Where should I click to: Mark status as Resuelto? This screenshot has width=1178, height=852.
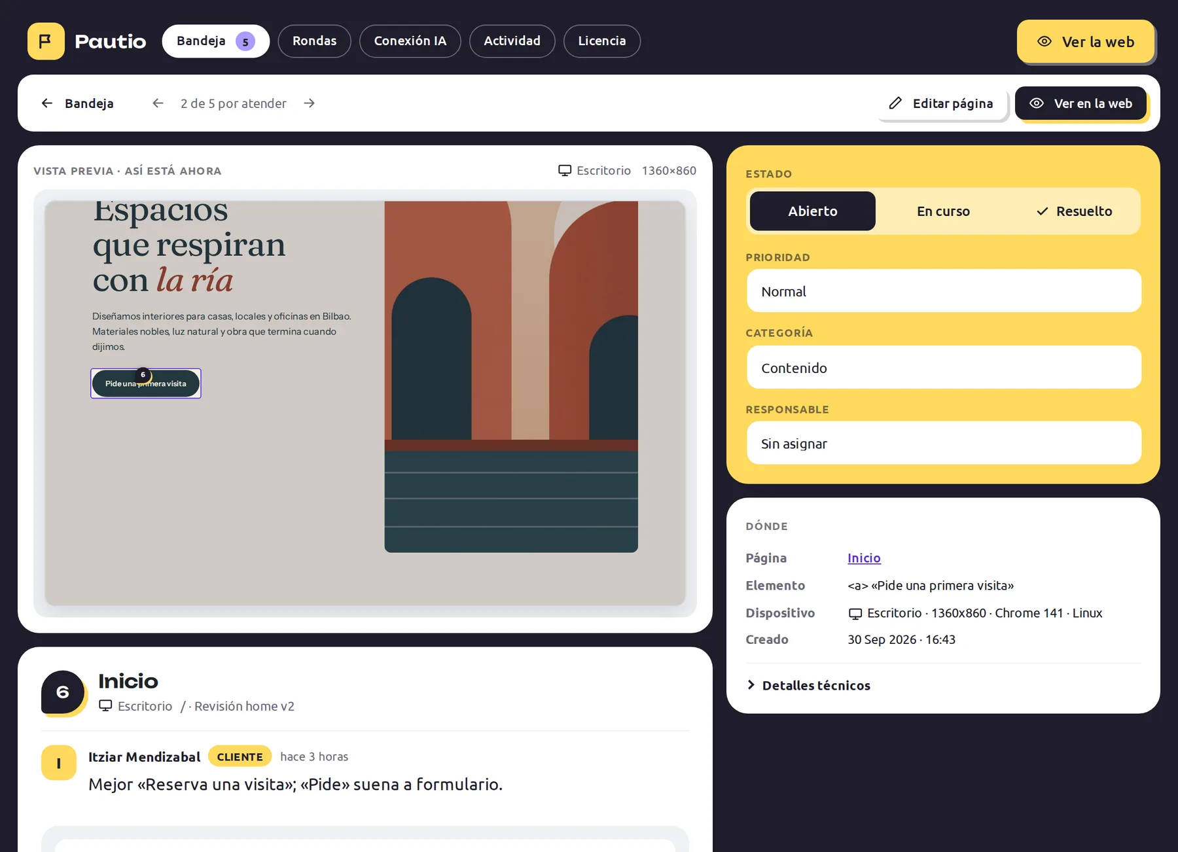click(x=1074, y=211)
